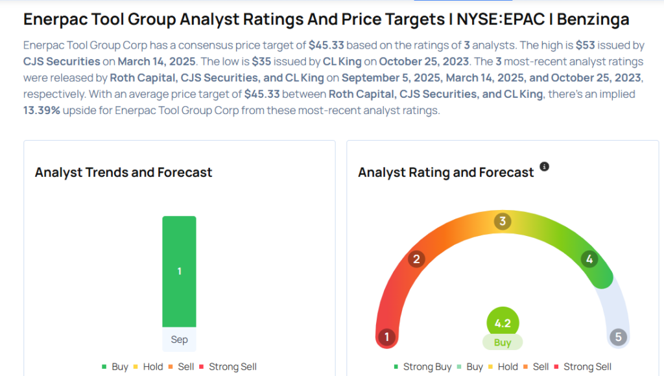Open CJS Securities link dated March 14, 2025
The height and width of the screenshot is (376, 664).
click(x=62, y=62)
